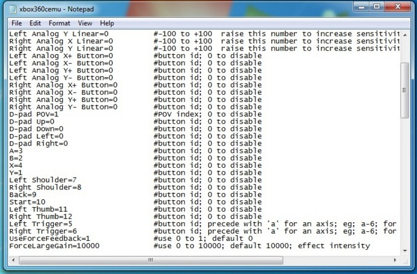
Task: Click the 'B=2' button mapping
Action: point(16,158)
